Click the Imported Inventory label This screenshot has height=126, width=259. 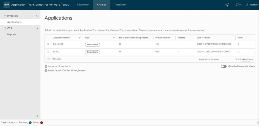click(59, 66)
